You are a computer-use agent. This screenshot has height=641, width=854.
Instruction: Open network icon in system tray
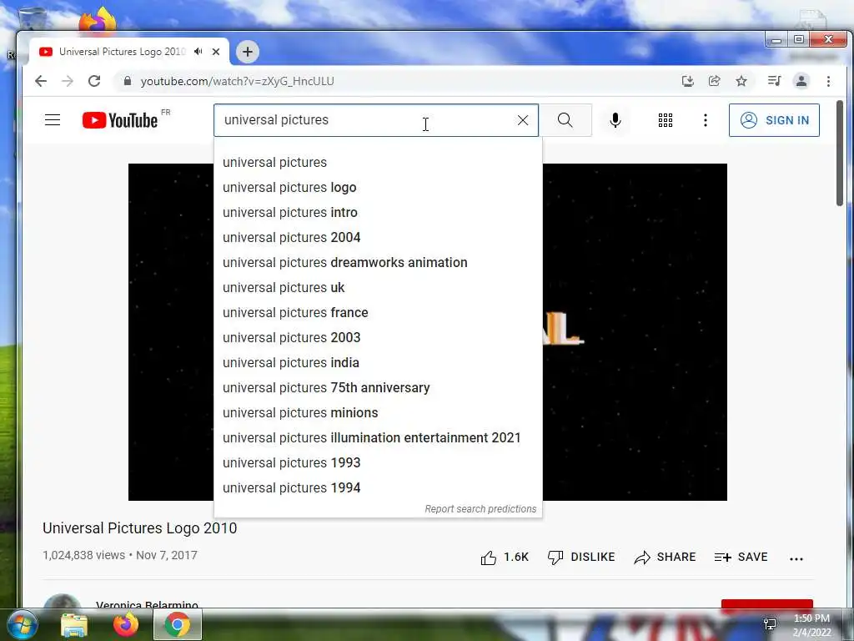coord(770,624)
